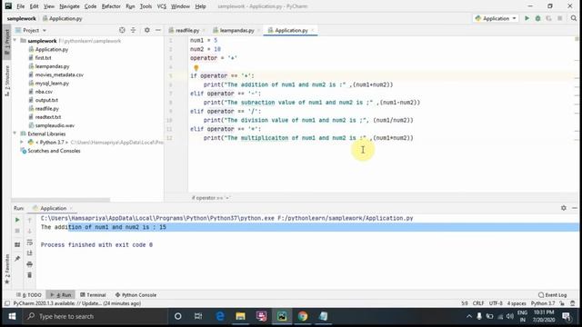Toggle soft-wrap icon in Run panel
582x327 pixels.
(30, 243)
